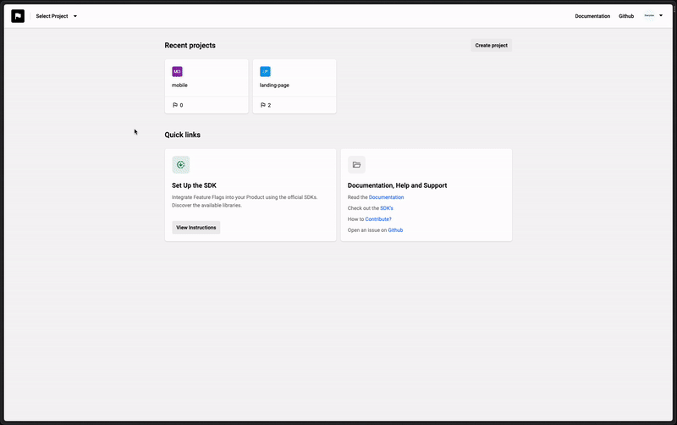Click the green SDK download icon
This screenshot has height=425, width=677.
point(180,164)
